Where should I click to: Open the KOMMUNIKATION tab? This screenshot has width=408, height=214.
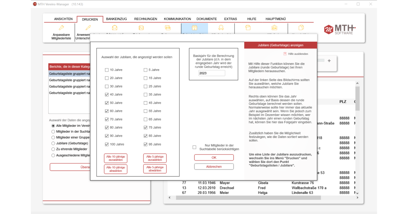177,19
